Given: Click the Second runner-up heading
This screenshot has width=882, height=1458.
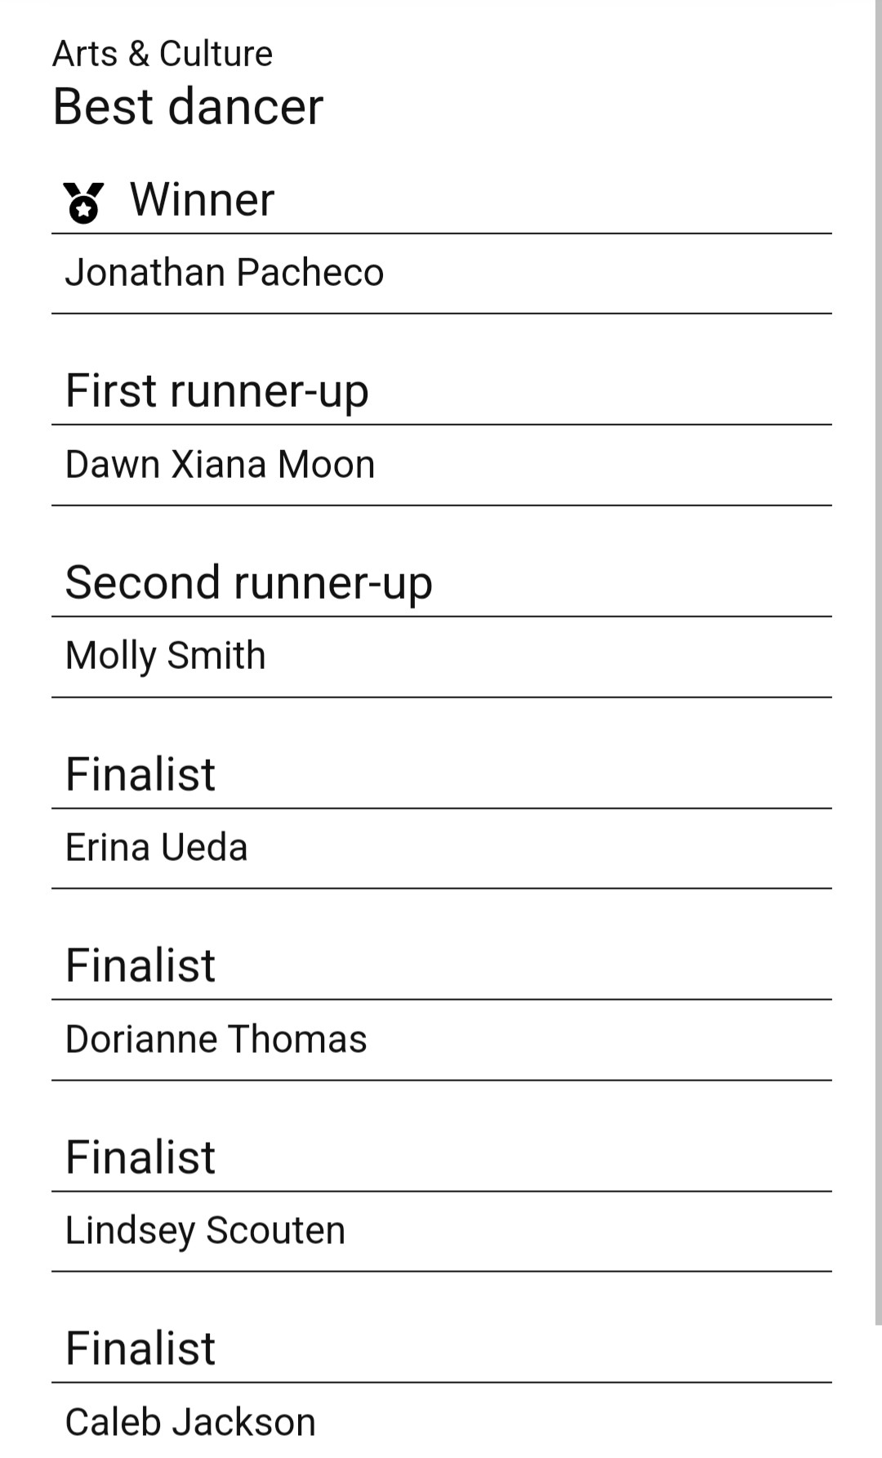Looking at the screenshot, I should coord(249,583).
